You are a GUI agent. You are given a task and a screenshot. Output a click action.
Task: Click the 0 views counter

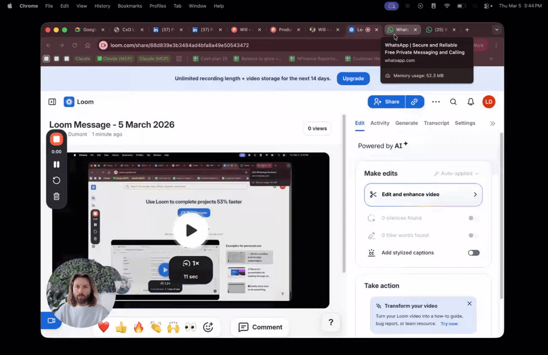(317, 128)
